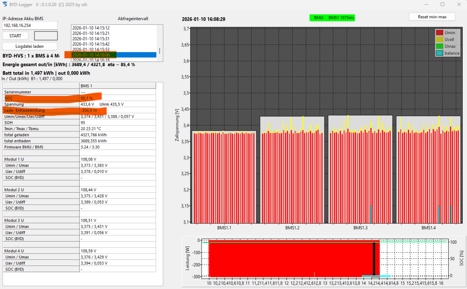
Task: Click the cyan balance legend swatch
Action: tap(439, 53)
